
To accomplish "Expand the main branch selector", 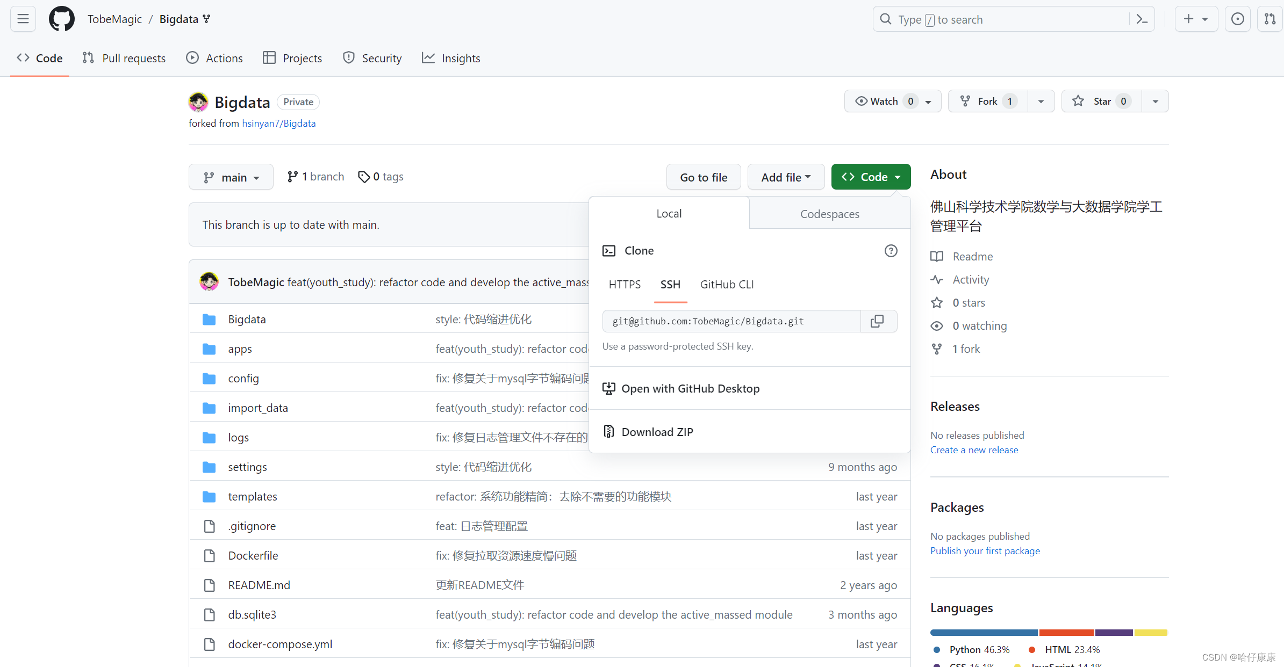I will pos(231,177).
